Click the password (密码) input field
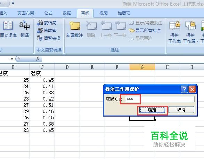This screenshot has width=204, height=159. click(x=160, y=99)
